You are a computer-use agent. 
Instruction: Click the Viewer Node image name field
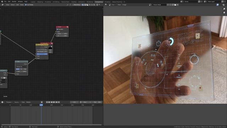click(159, 5)
